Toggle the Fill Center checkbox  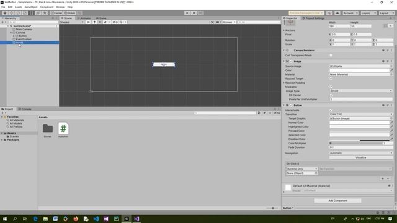tap(331, 95)
